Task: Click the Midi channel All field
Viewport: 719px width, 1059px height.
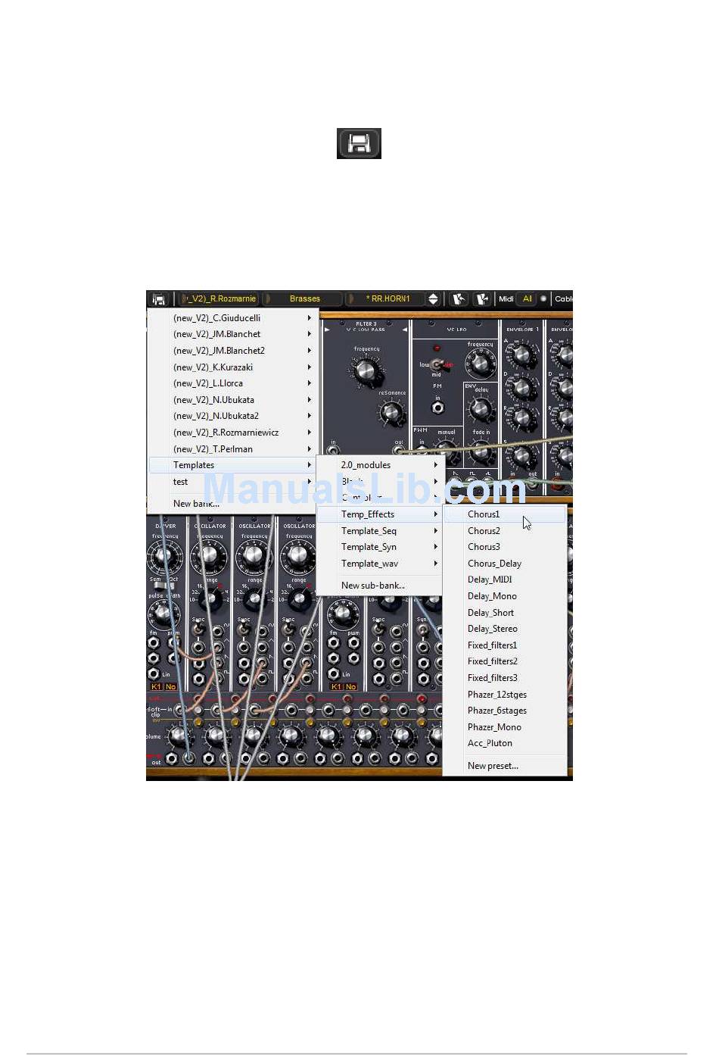Action: click(527, 299)
